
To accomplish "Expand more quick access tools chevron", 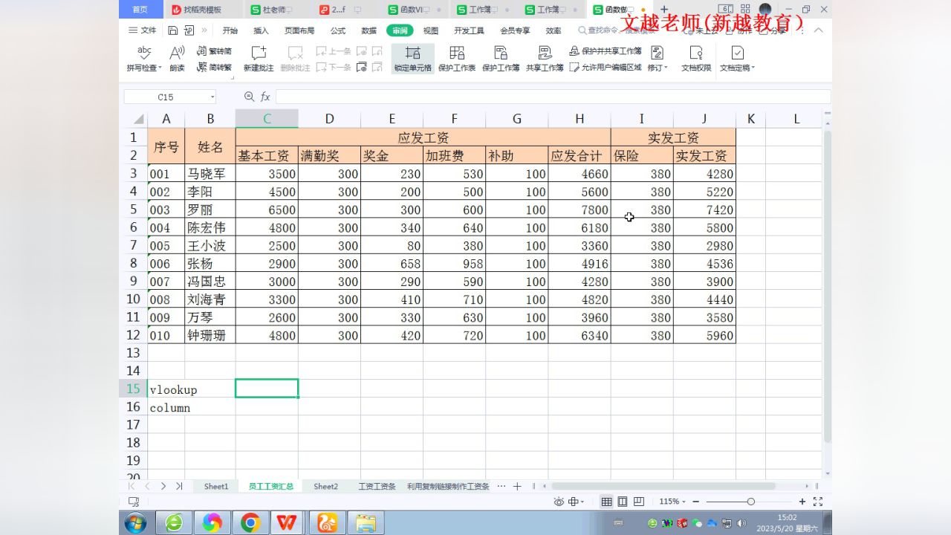I will click(x=204, y=30).
